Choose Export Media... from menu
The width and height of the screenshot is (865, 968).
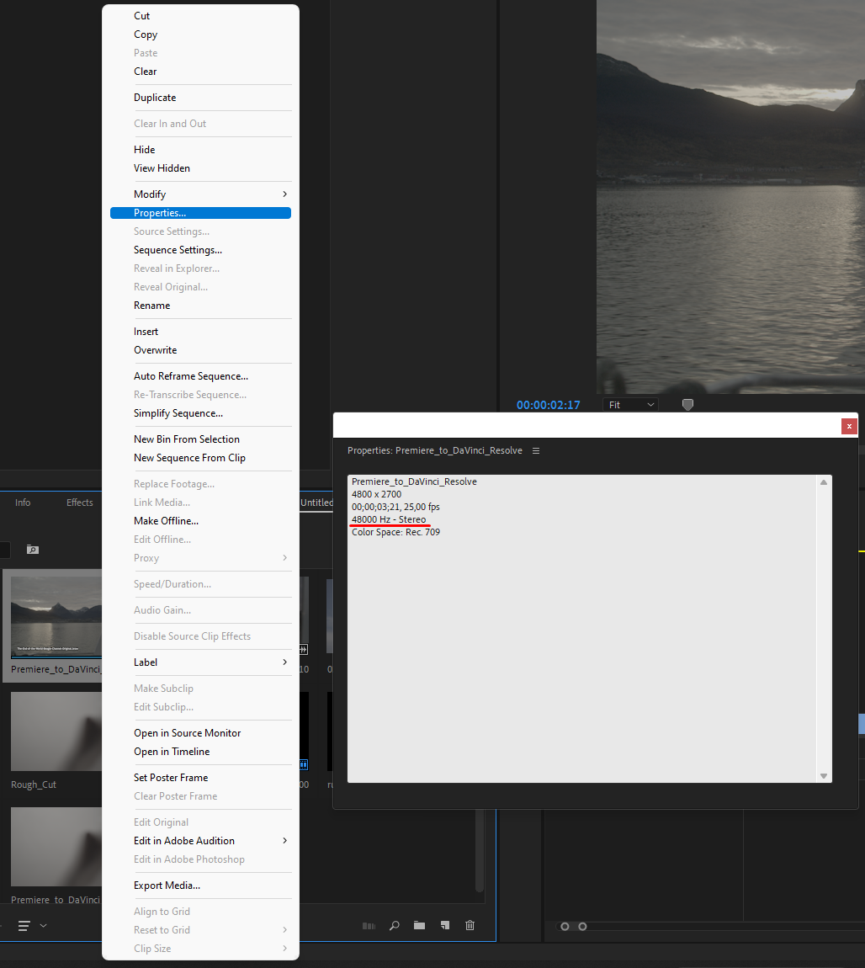(200, 886)
